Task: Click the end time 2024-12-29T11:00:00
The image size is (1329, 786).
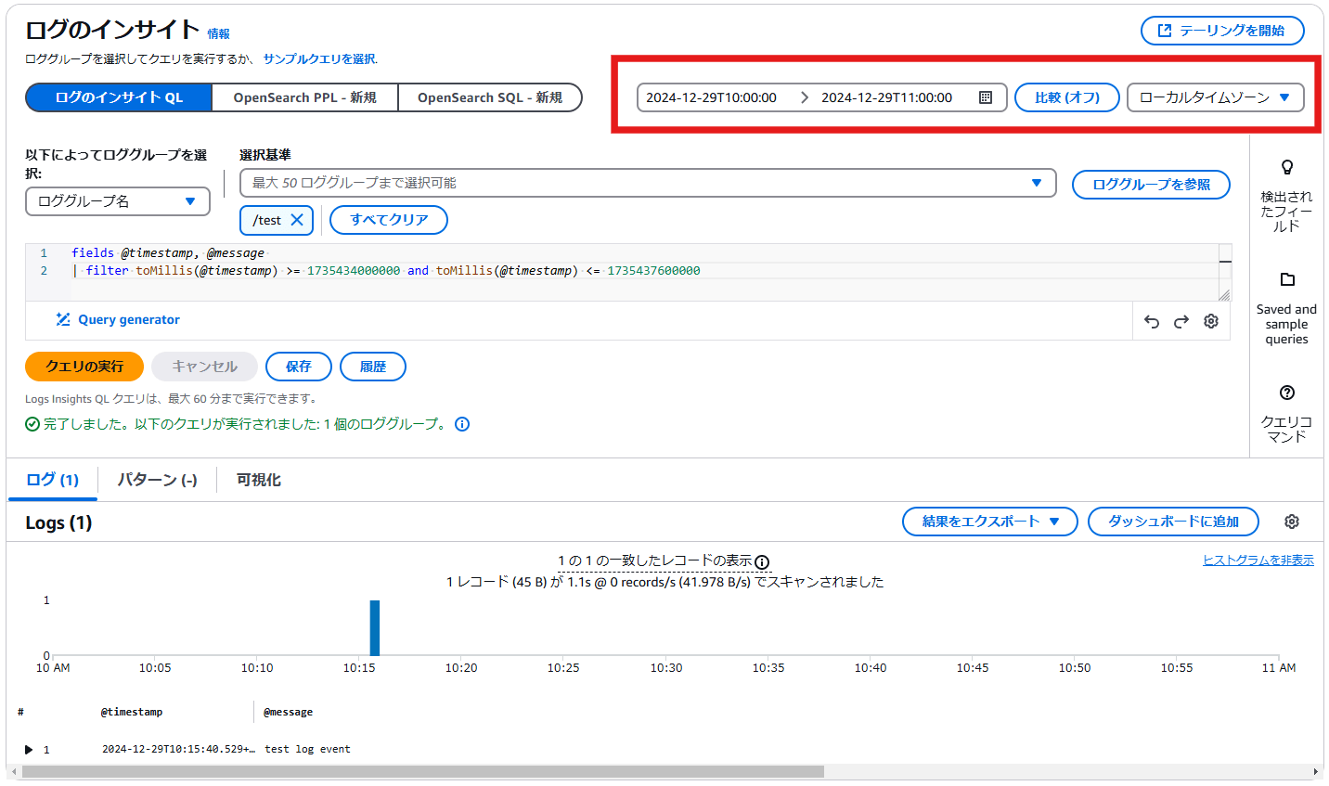Action: [x=886, y=97]
